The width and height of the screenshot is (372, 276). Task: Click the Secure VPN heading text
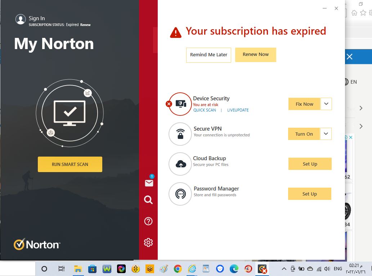coord(207,128)
